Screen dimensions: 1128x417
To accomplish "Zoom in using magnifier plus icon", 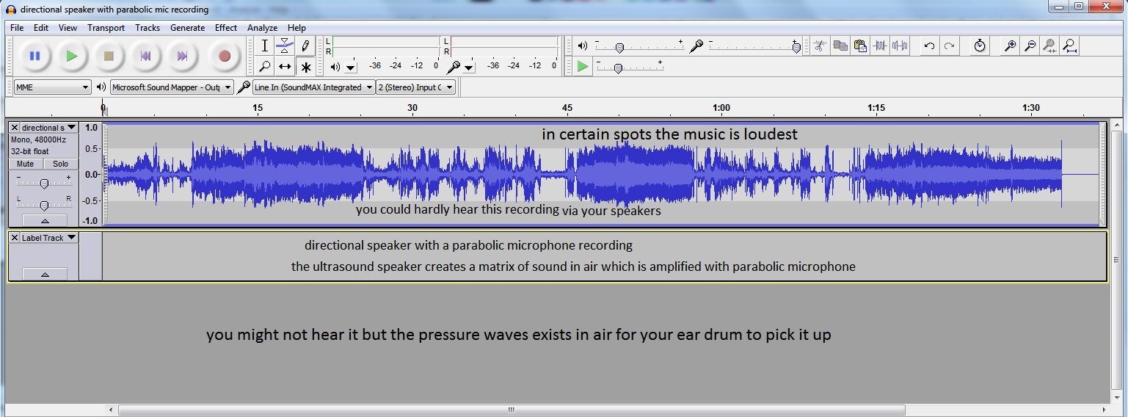I will [1011, 46].
